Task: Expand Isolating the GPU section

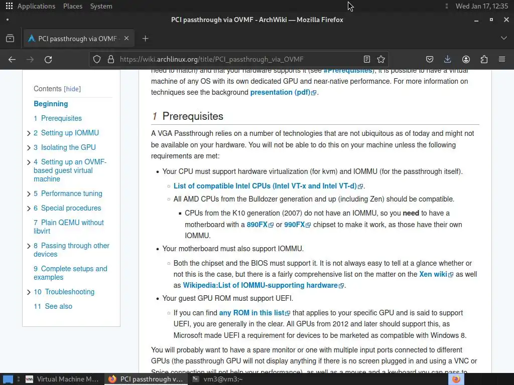Action: coord(29,148)
